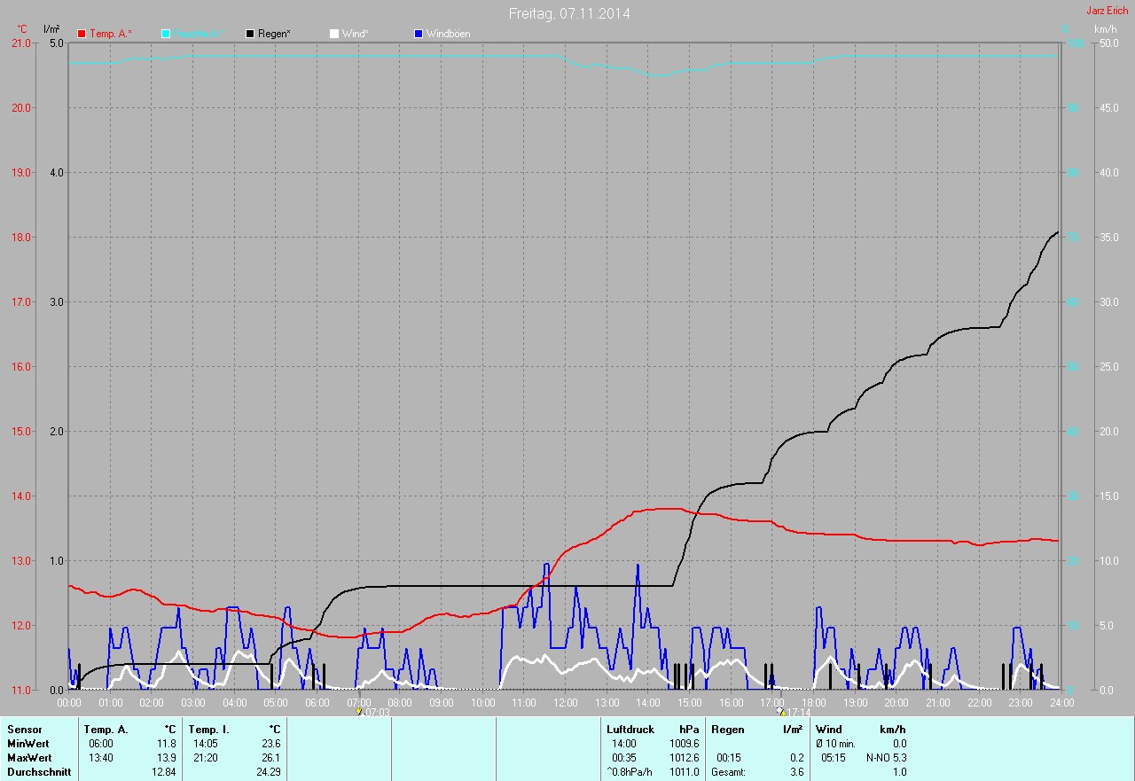Screen dimensions: 1135x781
Task: Click the 'Wind' column header in table
Action: tap(828, 729)
